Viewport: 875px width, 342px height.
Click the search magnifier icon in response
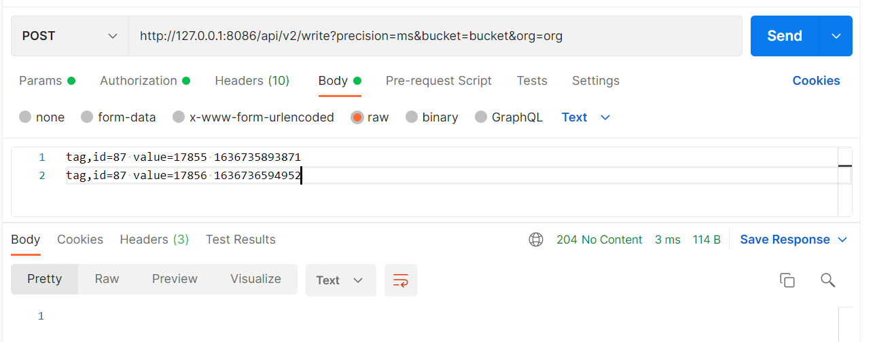(827, 280)
